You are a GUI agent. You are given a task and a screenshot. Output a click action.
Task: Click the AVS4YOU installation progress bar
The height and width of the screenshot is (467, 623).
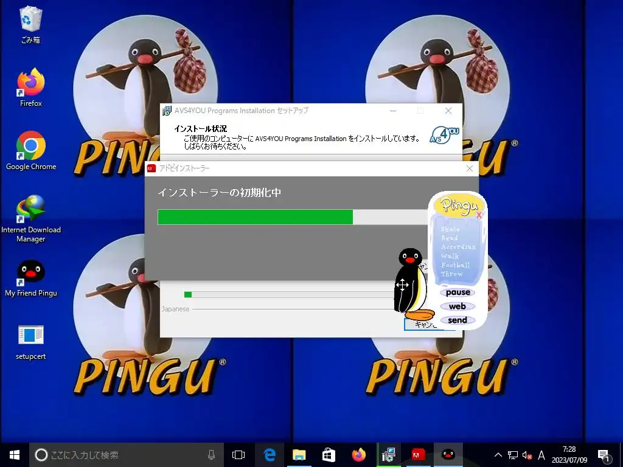coord(290,294)
